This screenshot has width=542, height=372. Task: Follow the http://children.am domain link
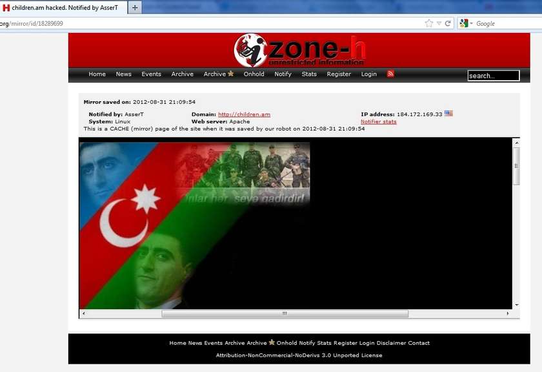point(244,114)
